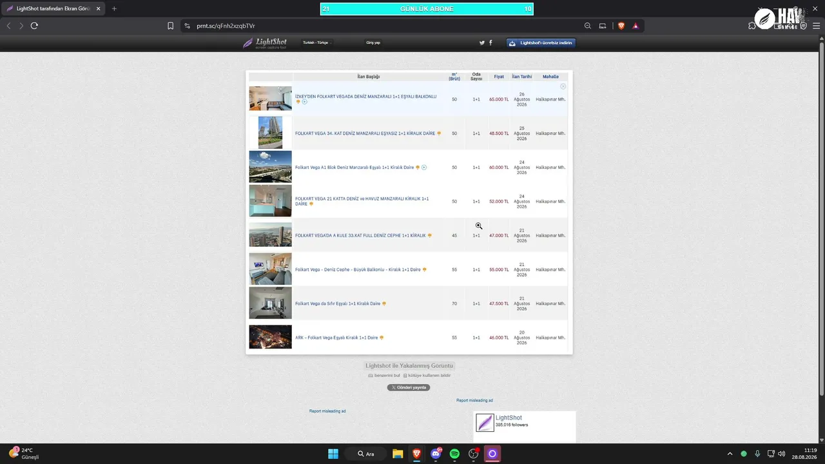Screen dimensions: 825x464
Task: Click the LightShot followers widget logo
Action: 485,423
